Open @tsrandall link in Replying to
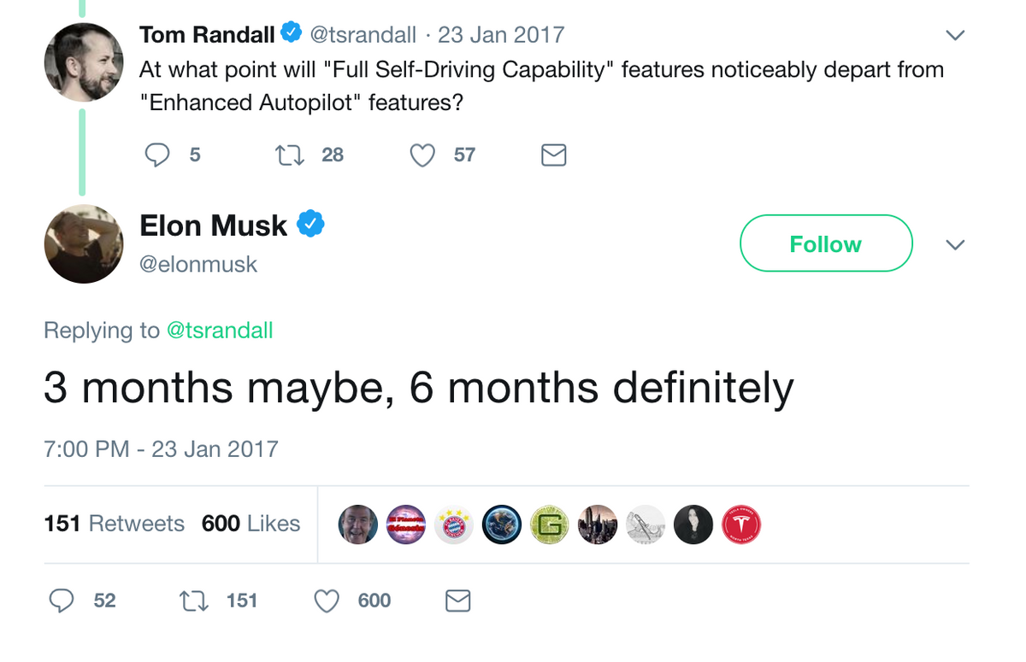Image resolution: width=1026 pixels, height=662 pixels. click(219, 331)
